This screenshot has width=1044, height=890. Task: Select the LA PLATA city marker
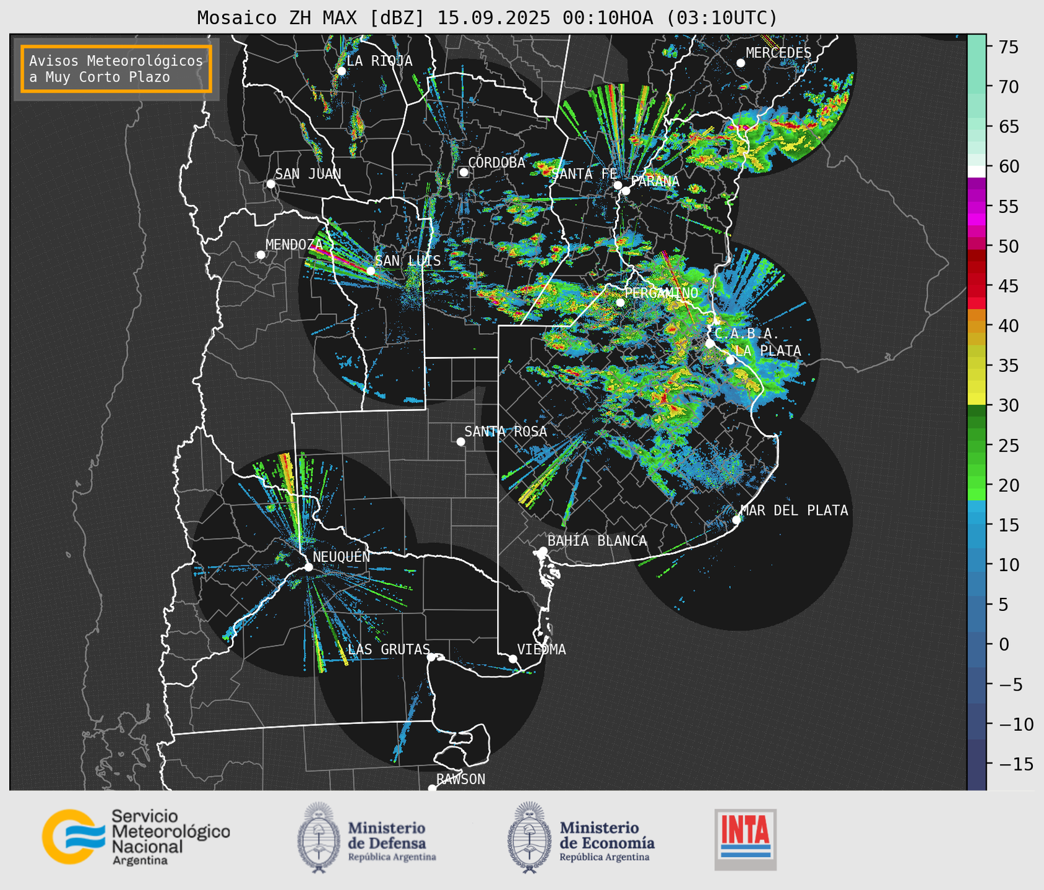pyautogui.click(x=730, y=360)
